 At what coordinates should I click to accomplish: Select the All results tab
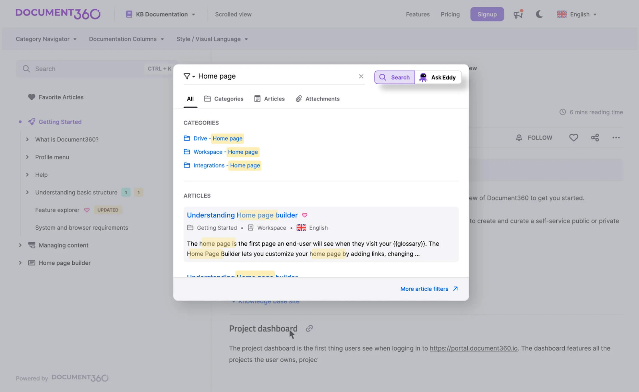(190, 99)
